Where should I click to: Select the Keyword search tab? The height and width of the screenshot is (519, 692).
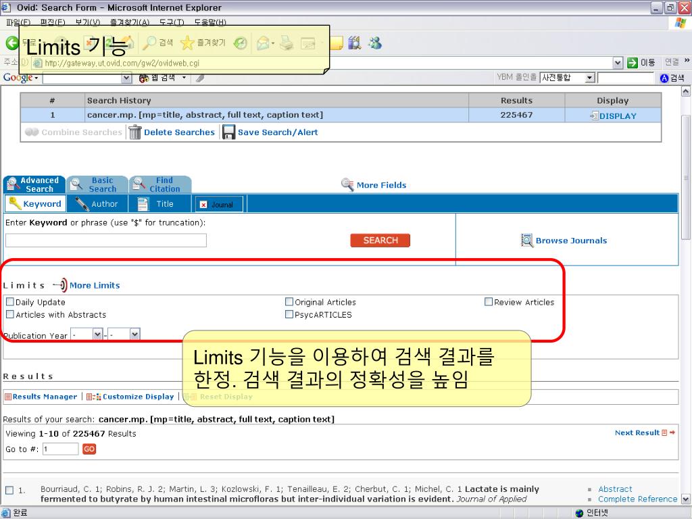[35, 203]
